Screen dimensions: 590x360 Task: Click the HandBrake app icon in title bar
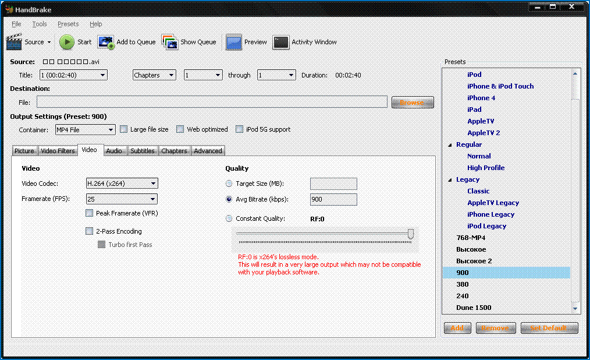pyautogui.click(x=9, y=9)
